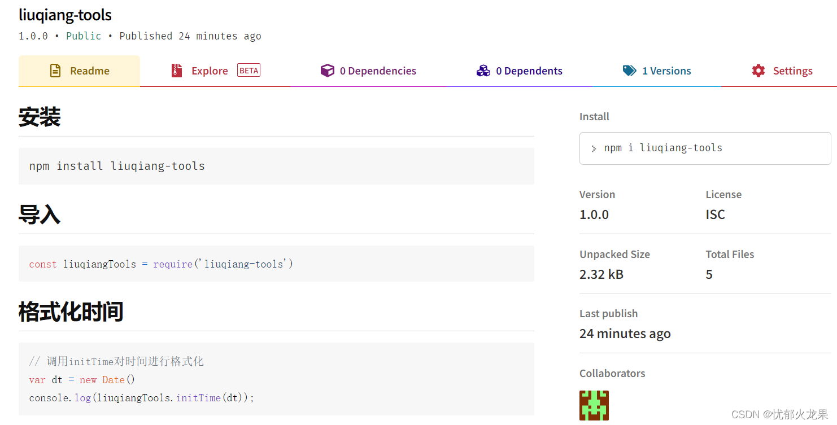Click the License label
The image size is (837, 425).
click(723, 194)
